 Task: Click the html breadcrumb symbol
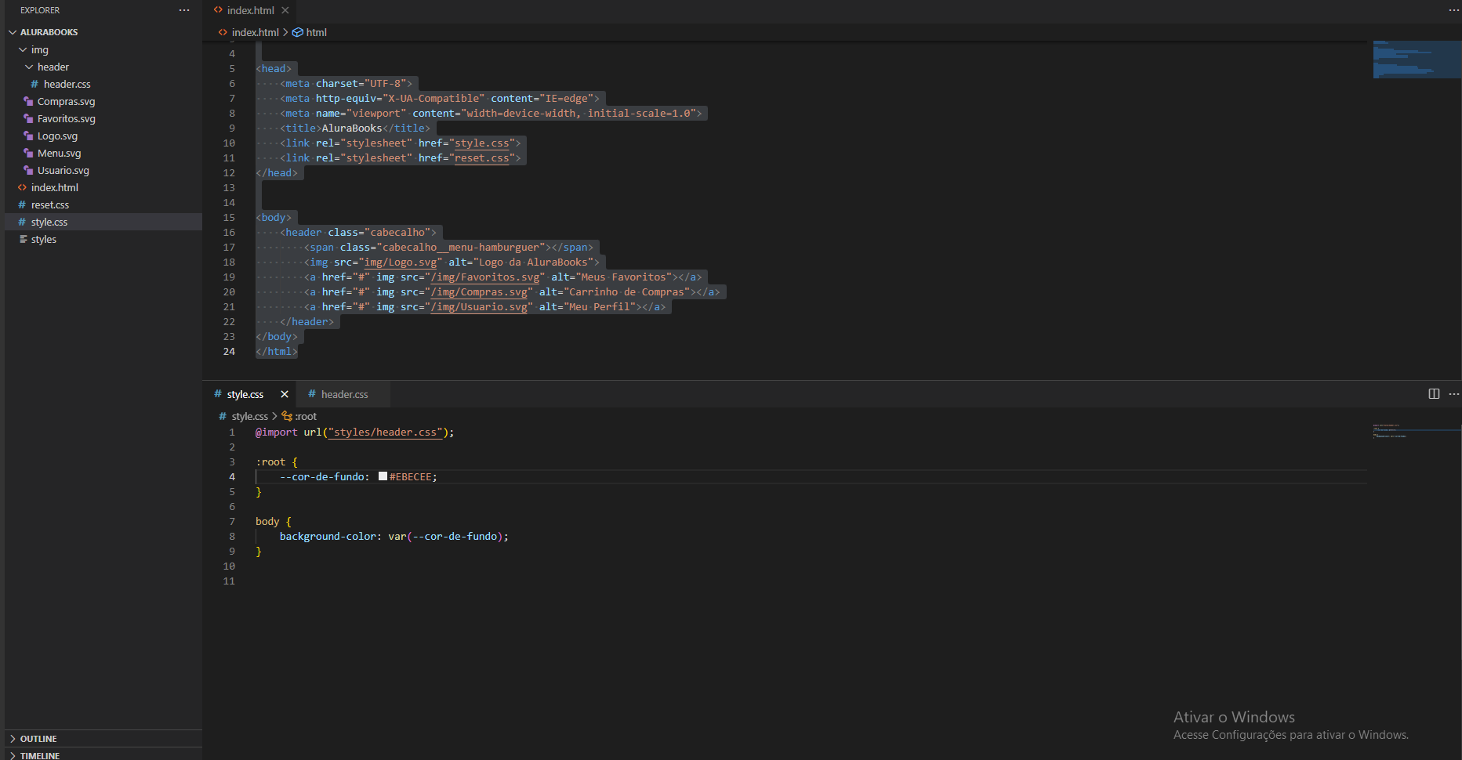tap(316, 32)
